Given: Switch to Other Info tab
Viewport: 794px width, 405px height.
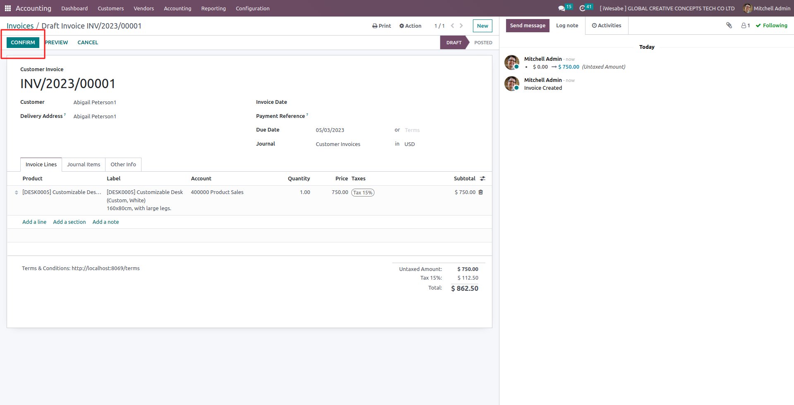Looking at the screenshot, I should tap(123, 165).
